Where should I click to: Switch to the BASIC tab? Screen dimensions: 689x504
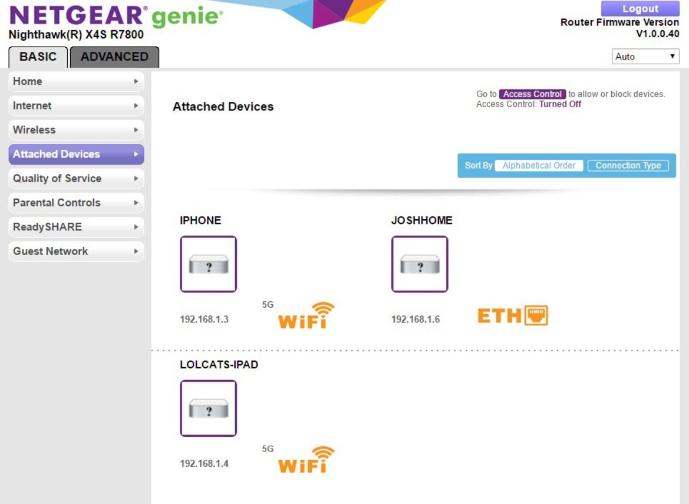pos(38,57)
